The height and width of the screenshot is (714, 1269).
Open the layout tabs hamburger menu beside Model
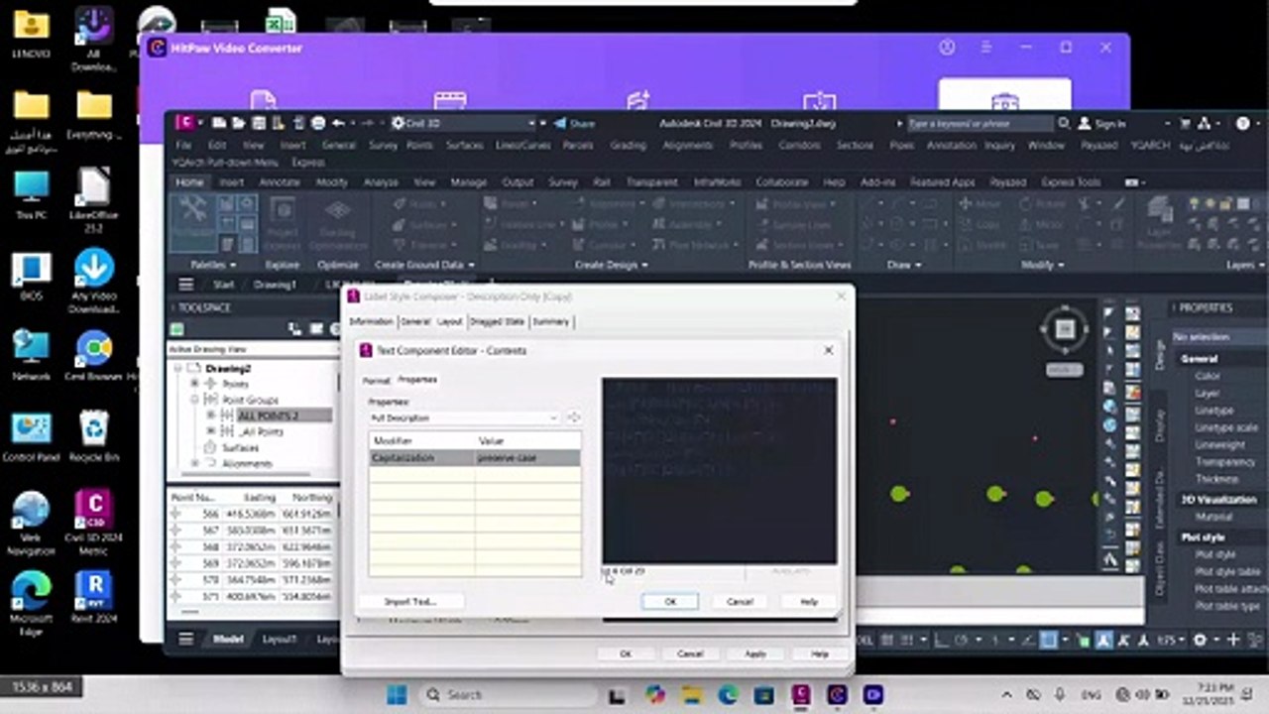tap(185, 640)
